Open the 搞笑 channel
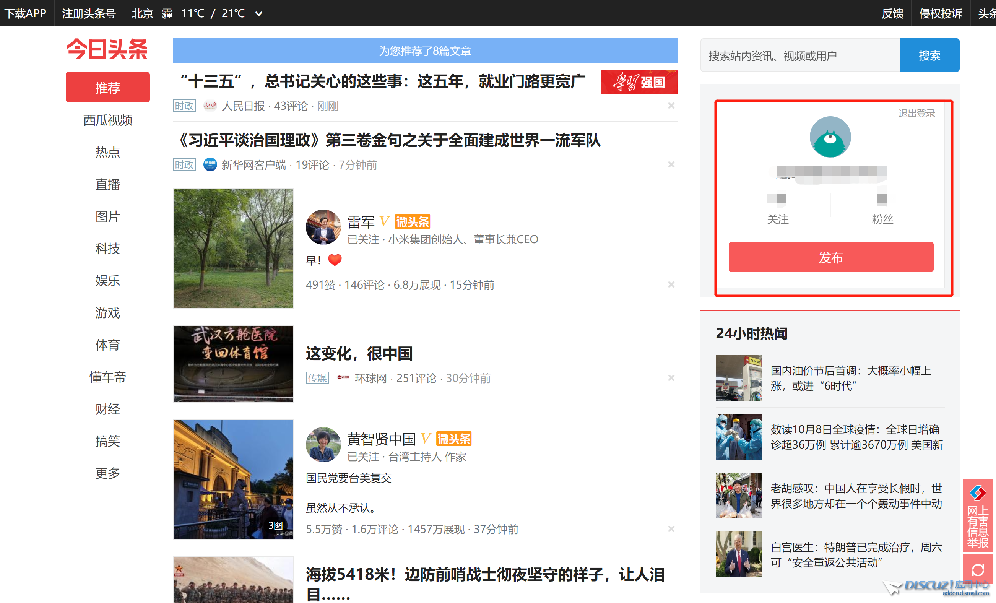Image resolution: width=996 pixels, height=603 pixels. [x=107, y=441]
